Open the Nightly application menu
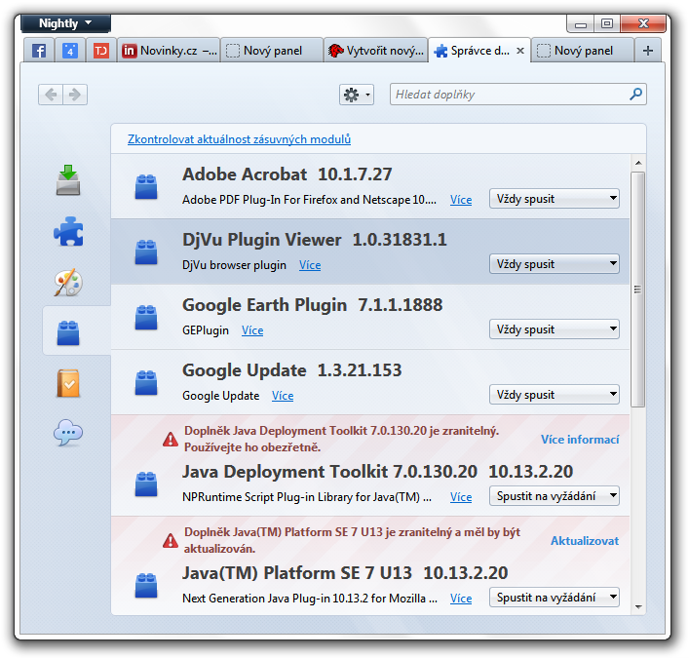This screenshot has width=689, height=658. coord(65,23)
